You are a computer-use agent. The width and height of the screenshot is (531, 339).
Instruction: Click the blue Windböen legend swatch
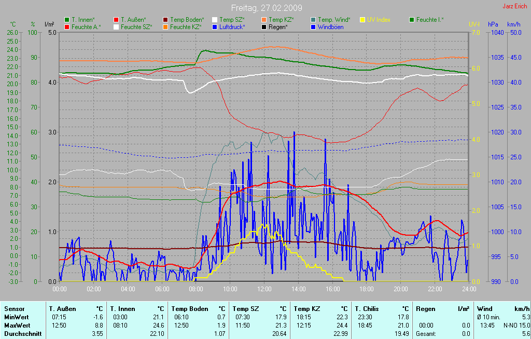pos(313,26)
